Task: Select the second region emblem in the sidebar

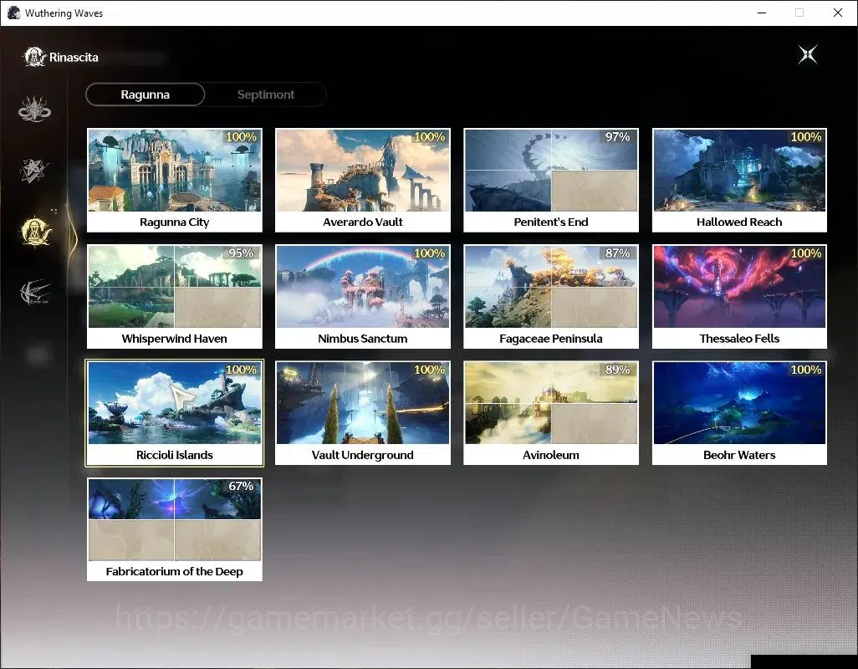Action: [x=34, y=170]
